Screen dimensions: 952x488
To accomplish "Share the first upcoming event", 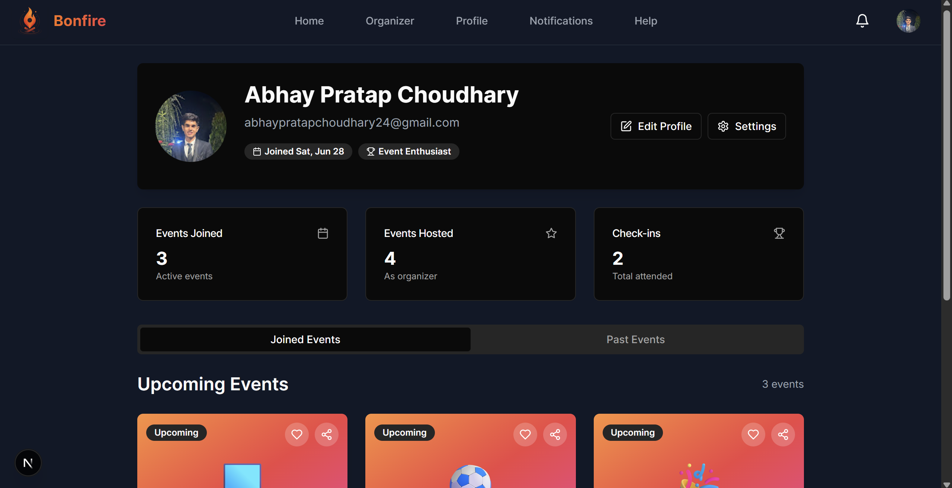I will tap(326, 434).
